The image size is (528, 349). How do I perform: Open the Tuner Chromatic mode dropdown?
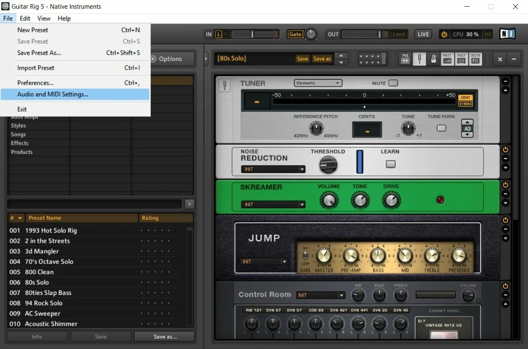318,83
